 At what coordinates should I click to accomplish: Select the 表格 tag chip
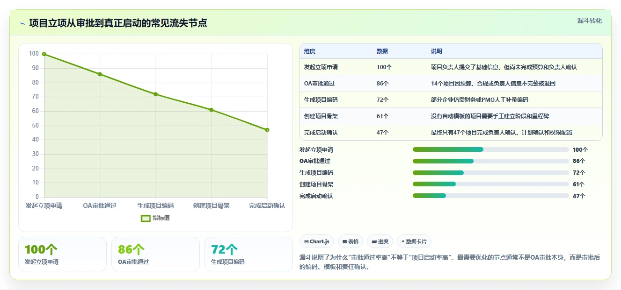coord(351,241)
